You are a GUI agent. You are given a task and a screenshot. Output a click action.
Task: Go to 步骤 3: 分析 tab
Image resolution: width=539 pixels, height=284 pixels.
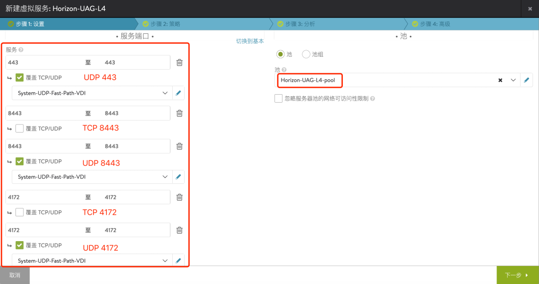(337, 24)
